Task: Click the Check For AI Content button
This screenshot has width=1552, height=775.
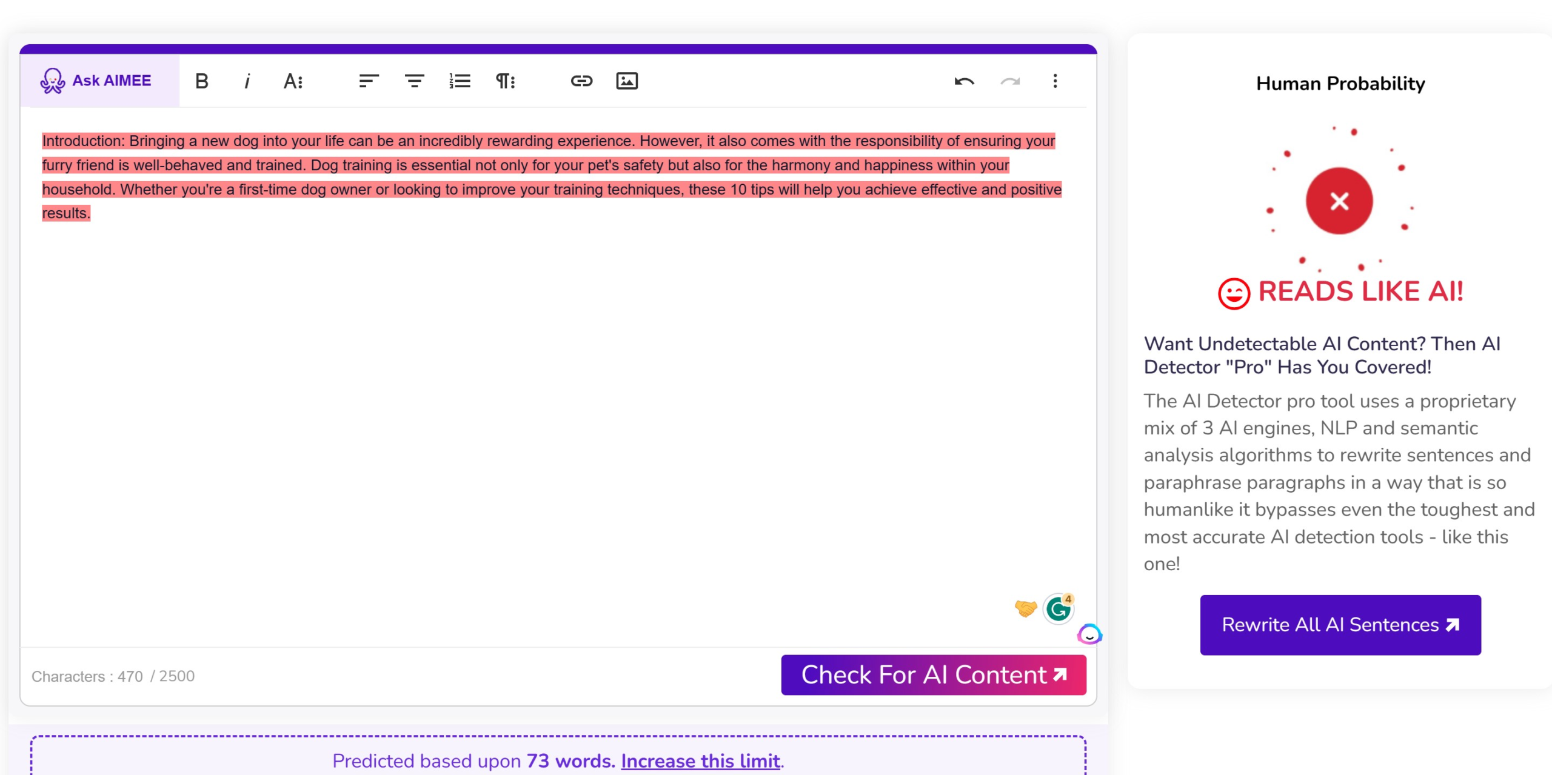Action: click(933, 674)
